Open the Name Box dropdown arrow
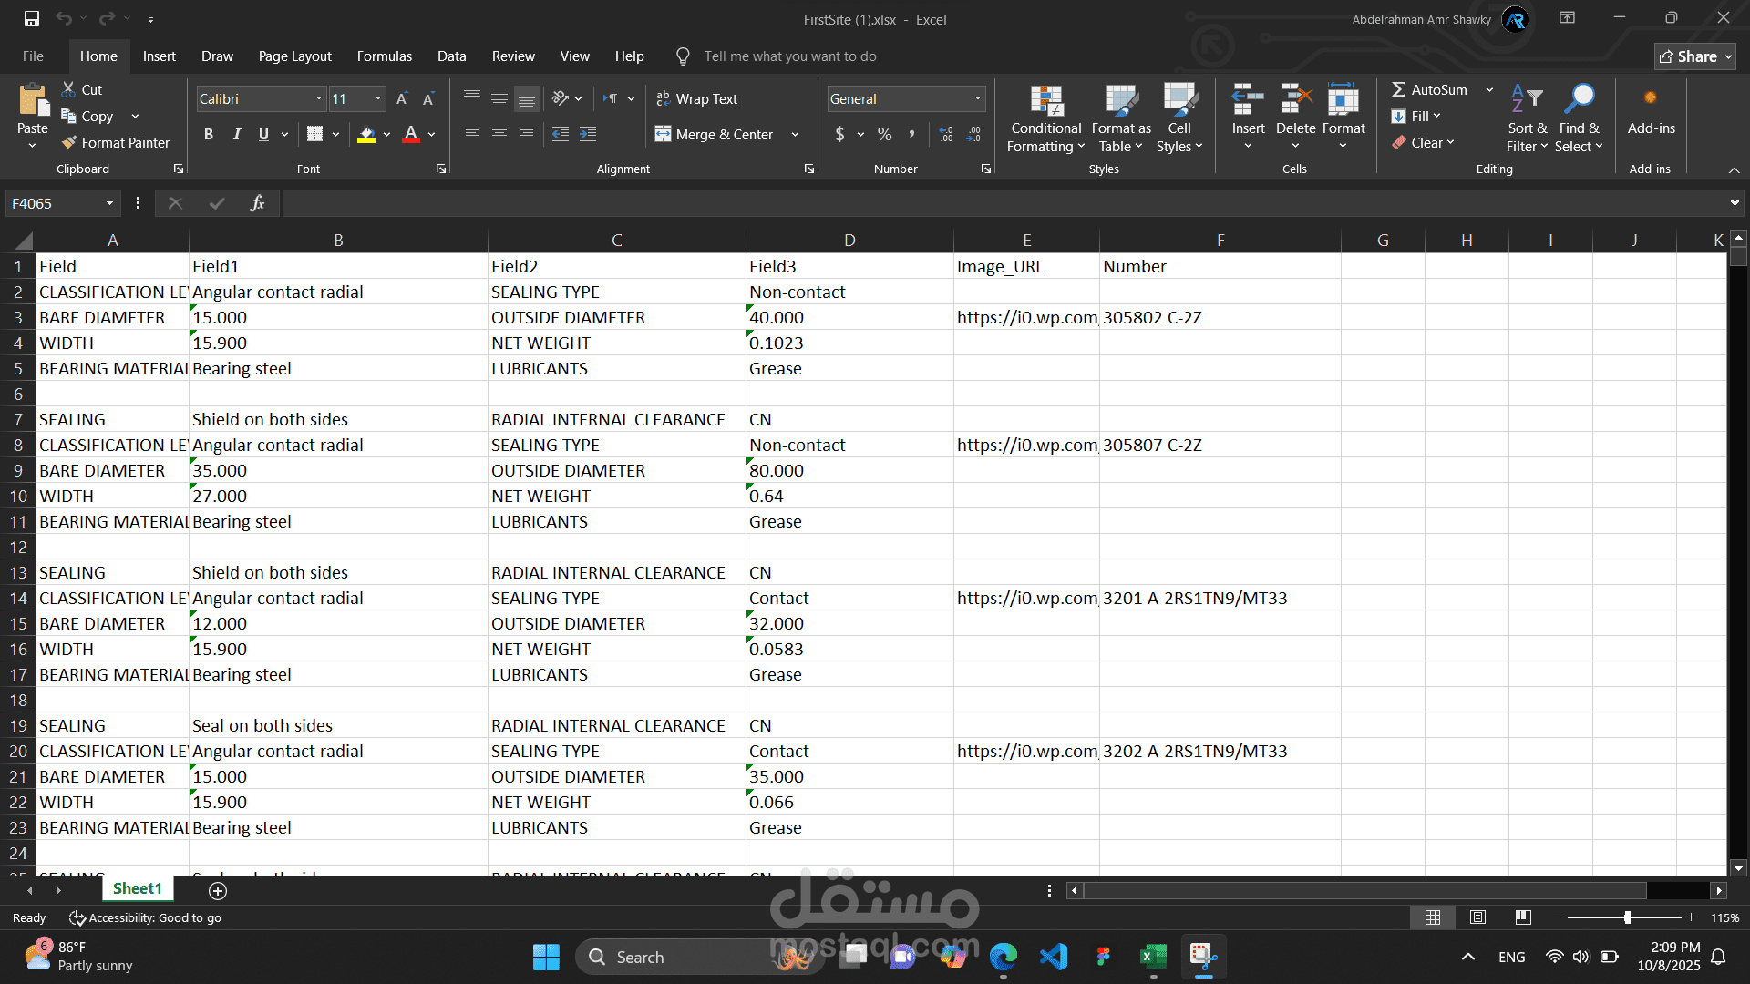 (x=109, y=203)
